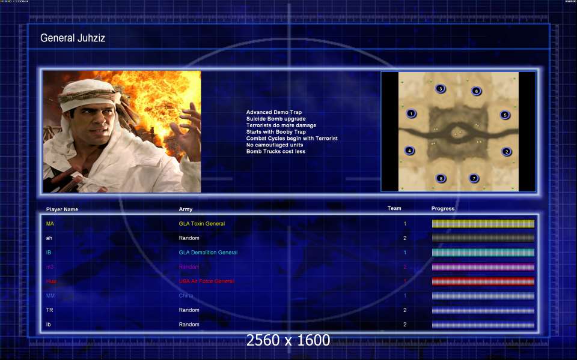
Task: Select start position marker 6 on the minimap
Action: click(x=476, y=91)
